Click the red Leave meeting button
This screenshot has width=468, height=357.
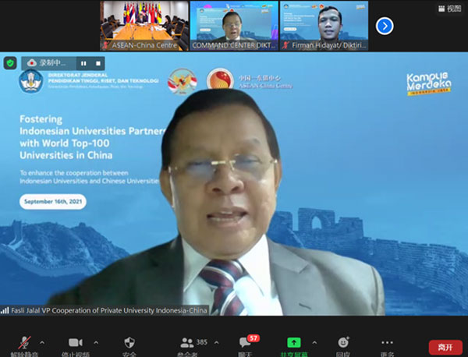click(x=445, y=347)
